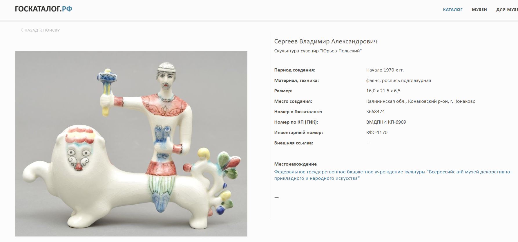Click the КП number ВМДПНИ КП-6909
This screenshot has height=242, width=518.
pos(386,122)
